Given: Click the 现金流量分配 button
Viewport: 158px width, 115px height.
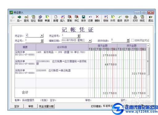Looking at the screenshot, I should tap(46, 106).
